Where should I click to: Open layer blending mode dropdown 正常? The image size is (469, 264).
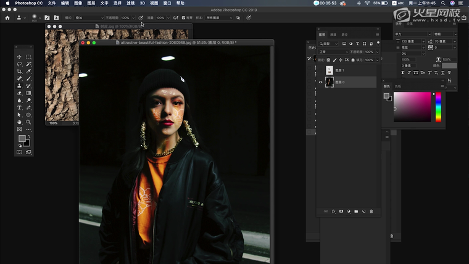(x=333, y=52)
